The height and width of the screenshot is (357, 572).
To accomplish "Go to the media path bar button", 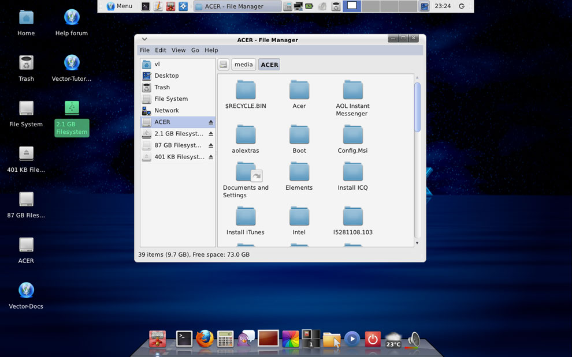I will (x=243, y=65).
